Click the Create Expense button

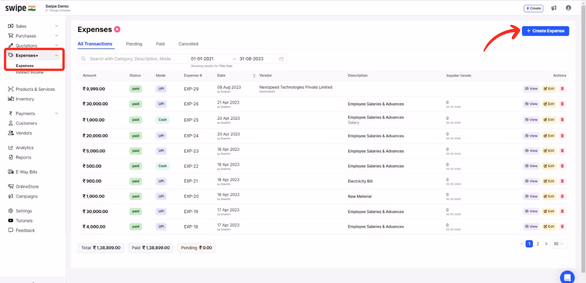(545, 31)
